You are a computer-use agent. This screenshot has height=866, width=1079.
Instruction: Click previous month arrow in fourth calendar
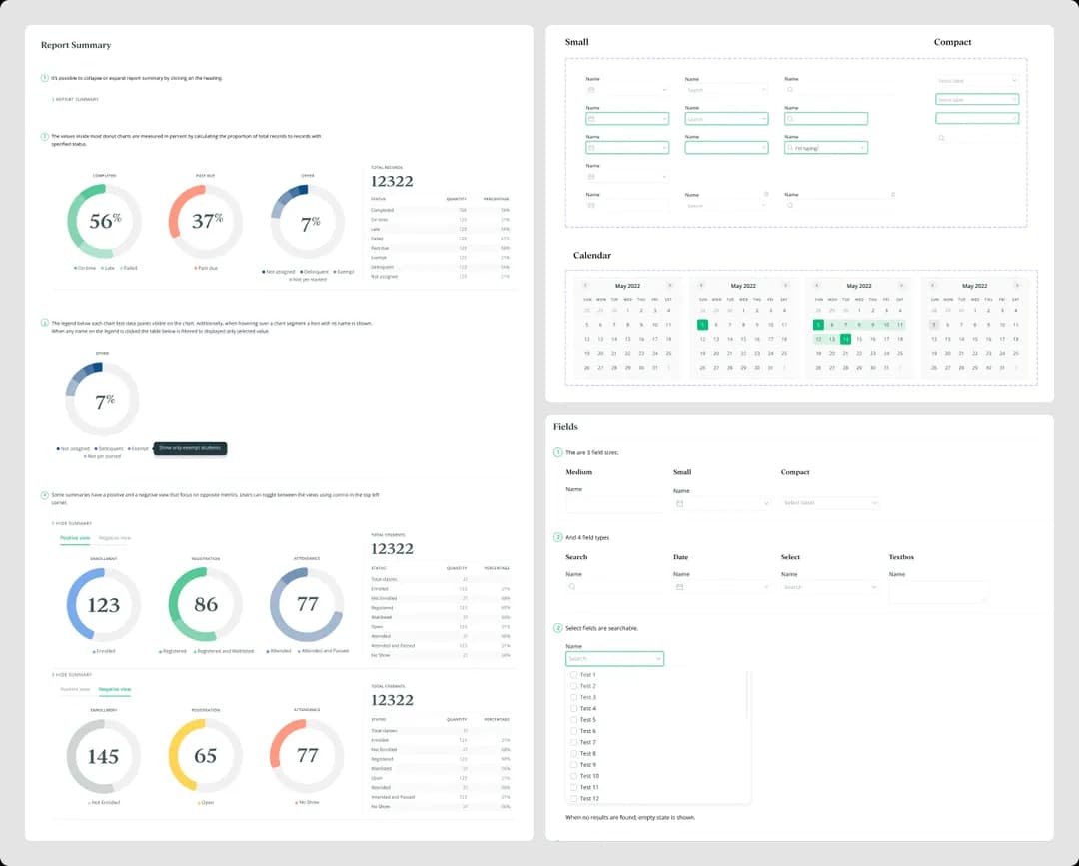934,286
